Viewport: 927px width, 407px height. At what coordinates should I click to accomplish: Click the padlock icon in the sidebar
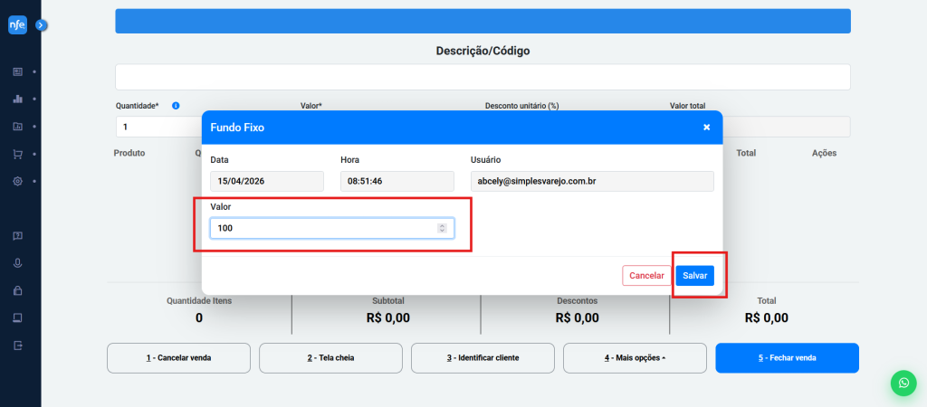tap(17, 291)
